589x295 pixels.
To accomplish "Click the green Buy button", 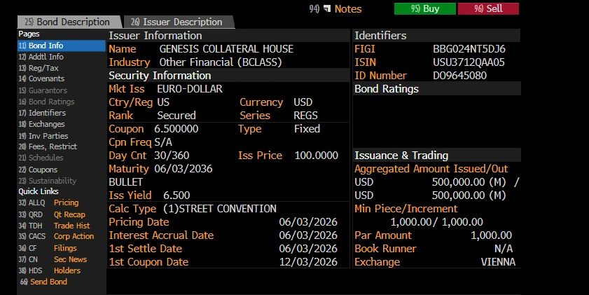I will (x=425, y=8).
